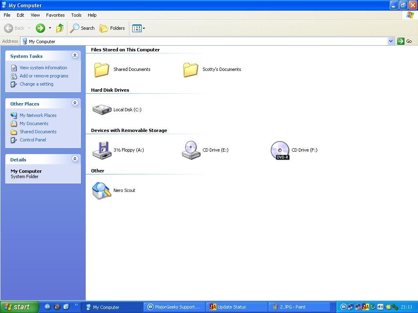Click the Up folder toolbar icon
Viewport: 418px width, 313px height.
(60, 28)
